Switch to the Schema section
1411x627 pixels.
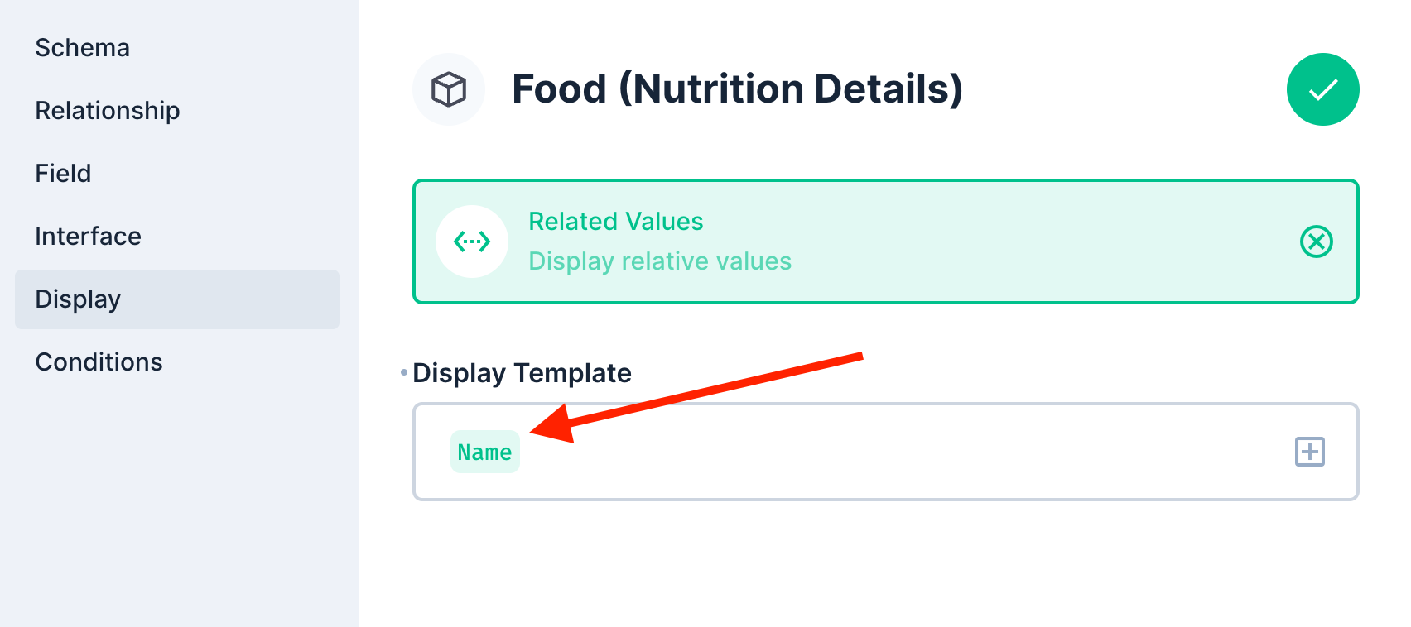[x=82, y=47]
